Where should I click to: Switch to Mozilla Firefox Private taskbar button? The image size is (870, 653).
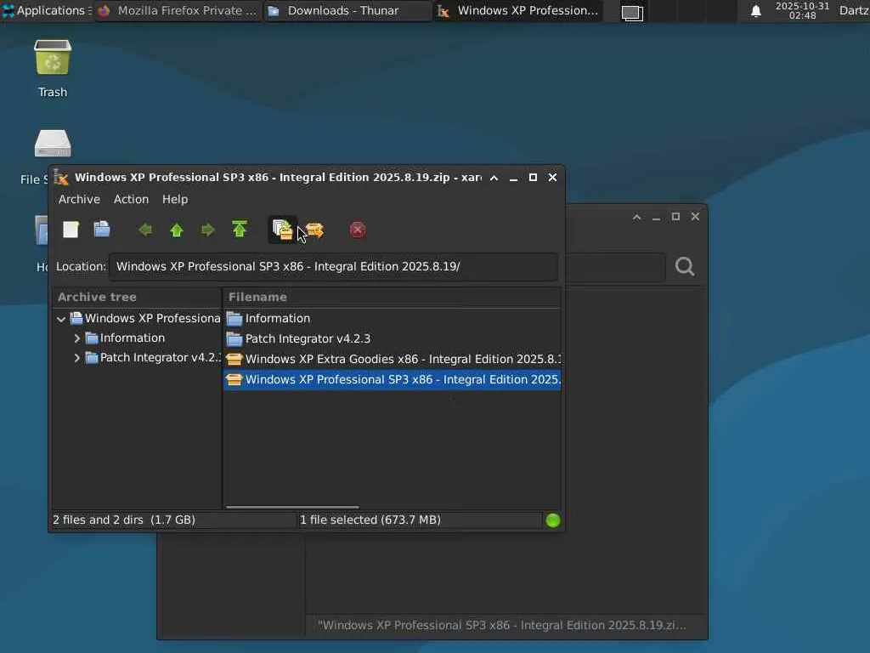[178, 10]
